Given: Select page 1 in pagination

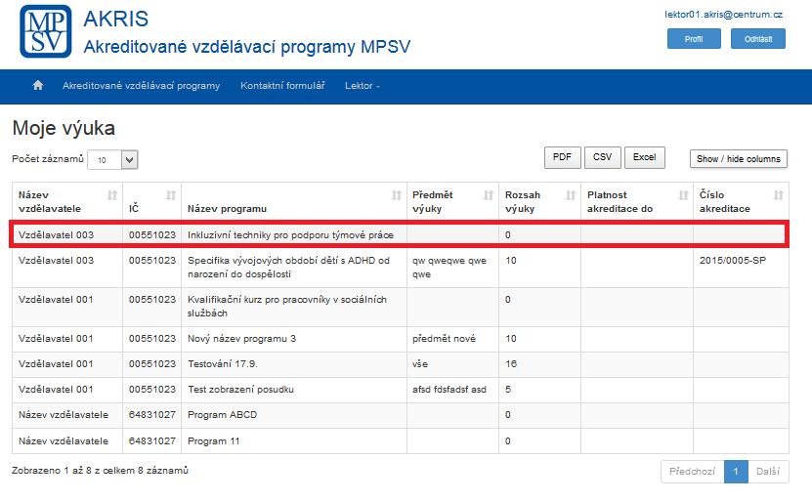Looking at the screenshot, I should [x=736, y=472].
